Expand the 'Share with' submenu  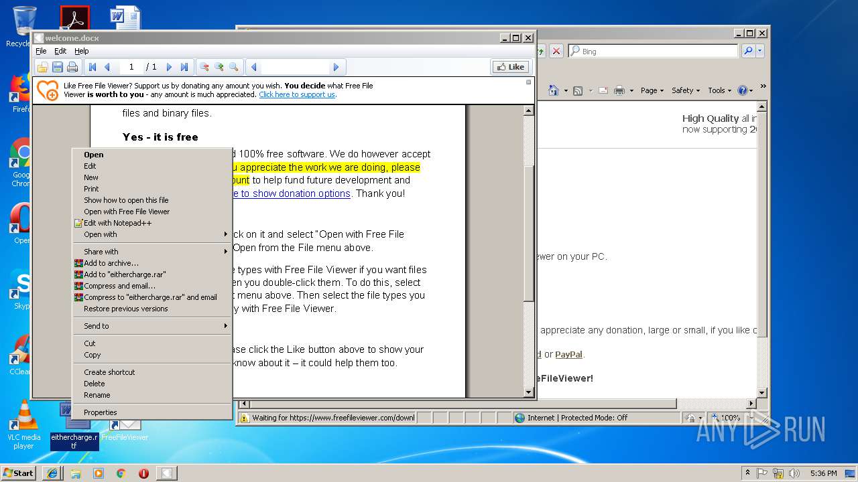pyautogui.click(x=151, y=252)
